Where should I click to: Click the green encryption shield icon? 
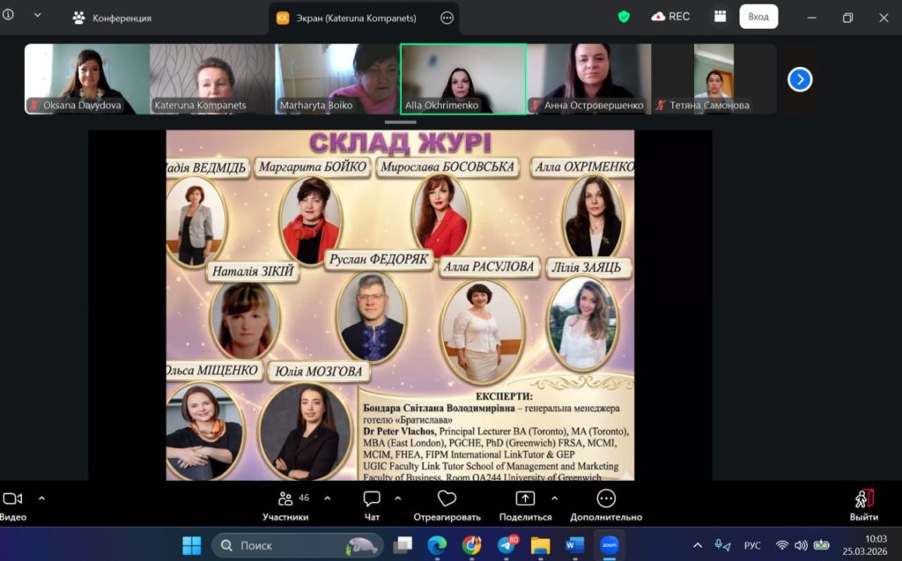[x=624, y=17]
